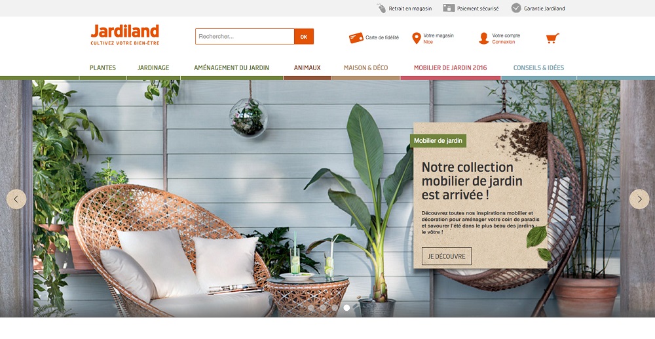Screen dimensions: 655x339
Task: Click the user account silhouette icon
Action: [484, 39]
